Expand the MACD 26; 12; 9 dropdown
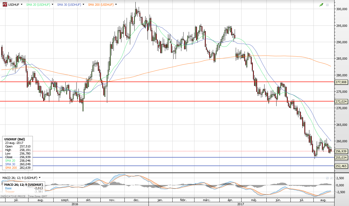This screenshot has width=349, height=206. pos(40,178)
